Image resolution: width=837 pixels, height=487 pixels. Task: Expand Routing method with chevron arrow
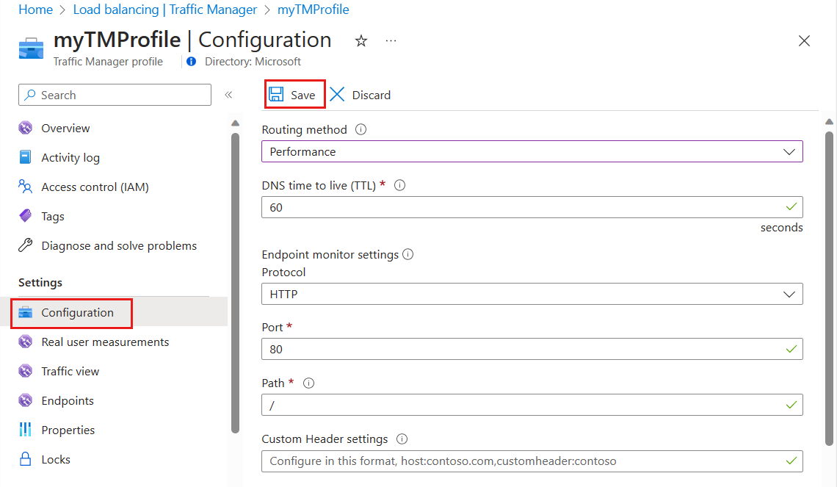point(789,152)
